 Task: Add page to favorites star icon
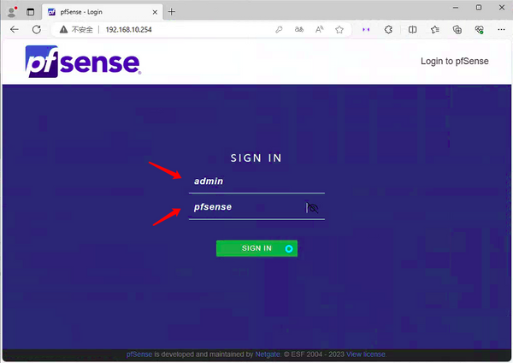pos(339,29)
